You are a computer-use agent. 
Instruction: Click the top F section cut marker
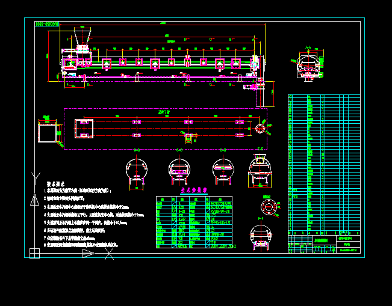coord(69,40)
